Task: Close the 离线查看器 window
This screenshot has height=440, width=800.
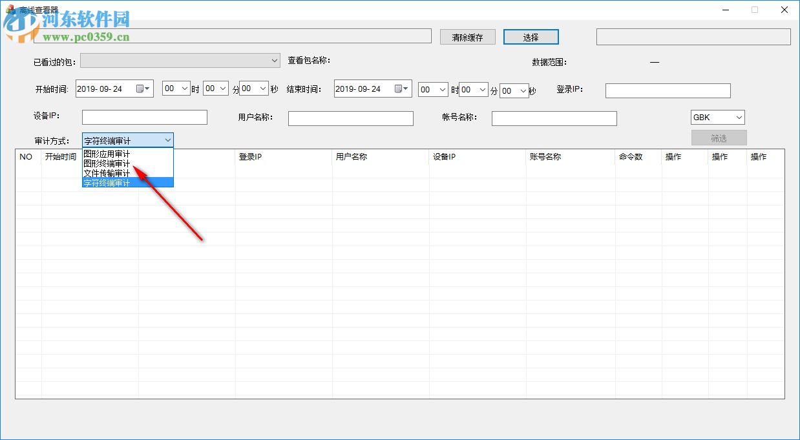Action: click(x=784, y=10)
